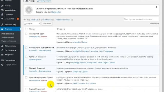
Task: Check the Contact Form by BestWebSoft checkbox
Action: point(26,48)
